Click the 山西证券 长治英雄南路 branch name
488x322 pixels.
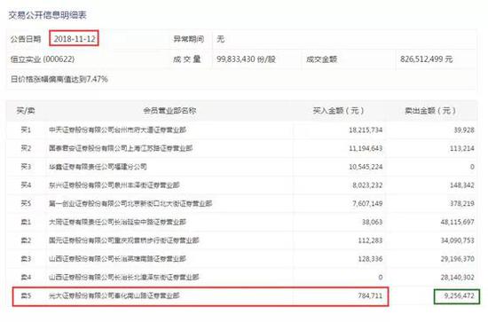[117, 259]
